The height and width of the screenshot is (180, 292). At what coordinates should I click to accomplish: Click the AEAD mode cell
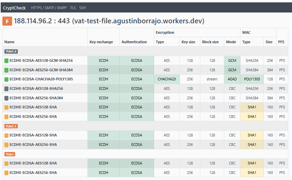tap(232, 79)
